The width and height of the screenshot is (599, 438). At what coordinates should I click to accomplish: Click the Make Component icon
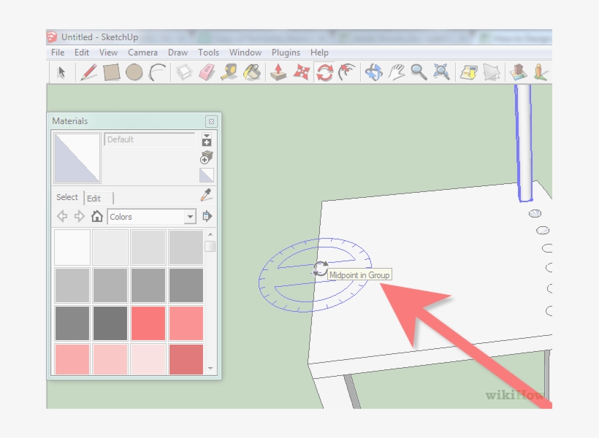click(x=184, y=72)
